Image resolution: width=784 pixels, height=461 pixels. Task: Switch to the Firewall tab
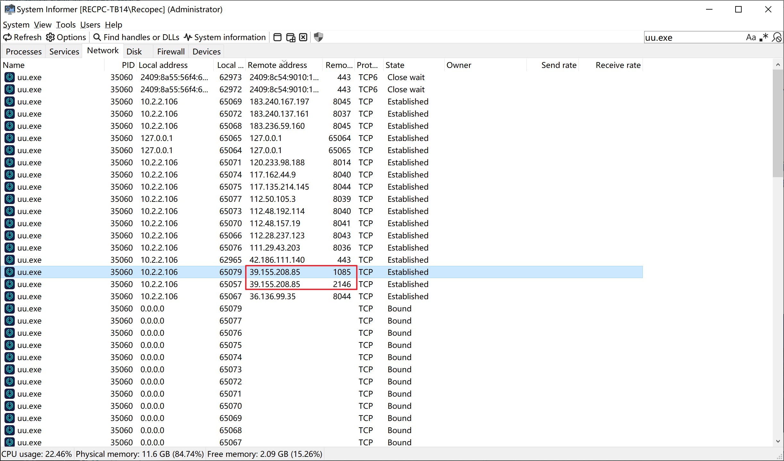[x=171, y=52]
